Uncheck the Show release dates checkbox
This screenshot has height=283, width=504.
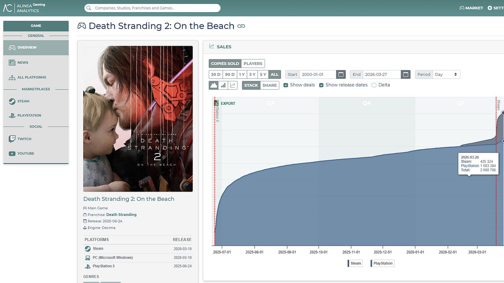[x=321, y=85]
